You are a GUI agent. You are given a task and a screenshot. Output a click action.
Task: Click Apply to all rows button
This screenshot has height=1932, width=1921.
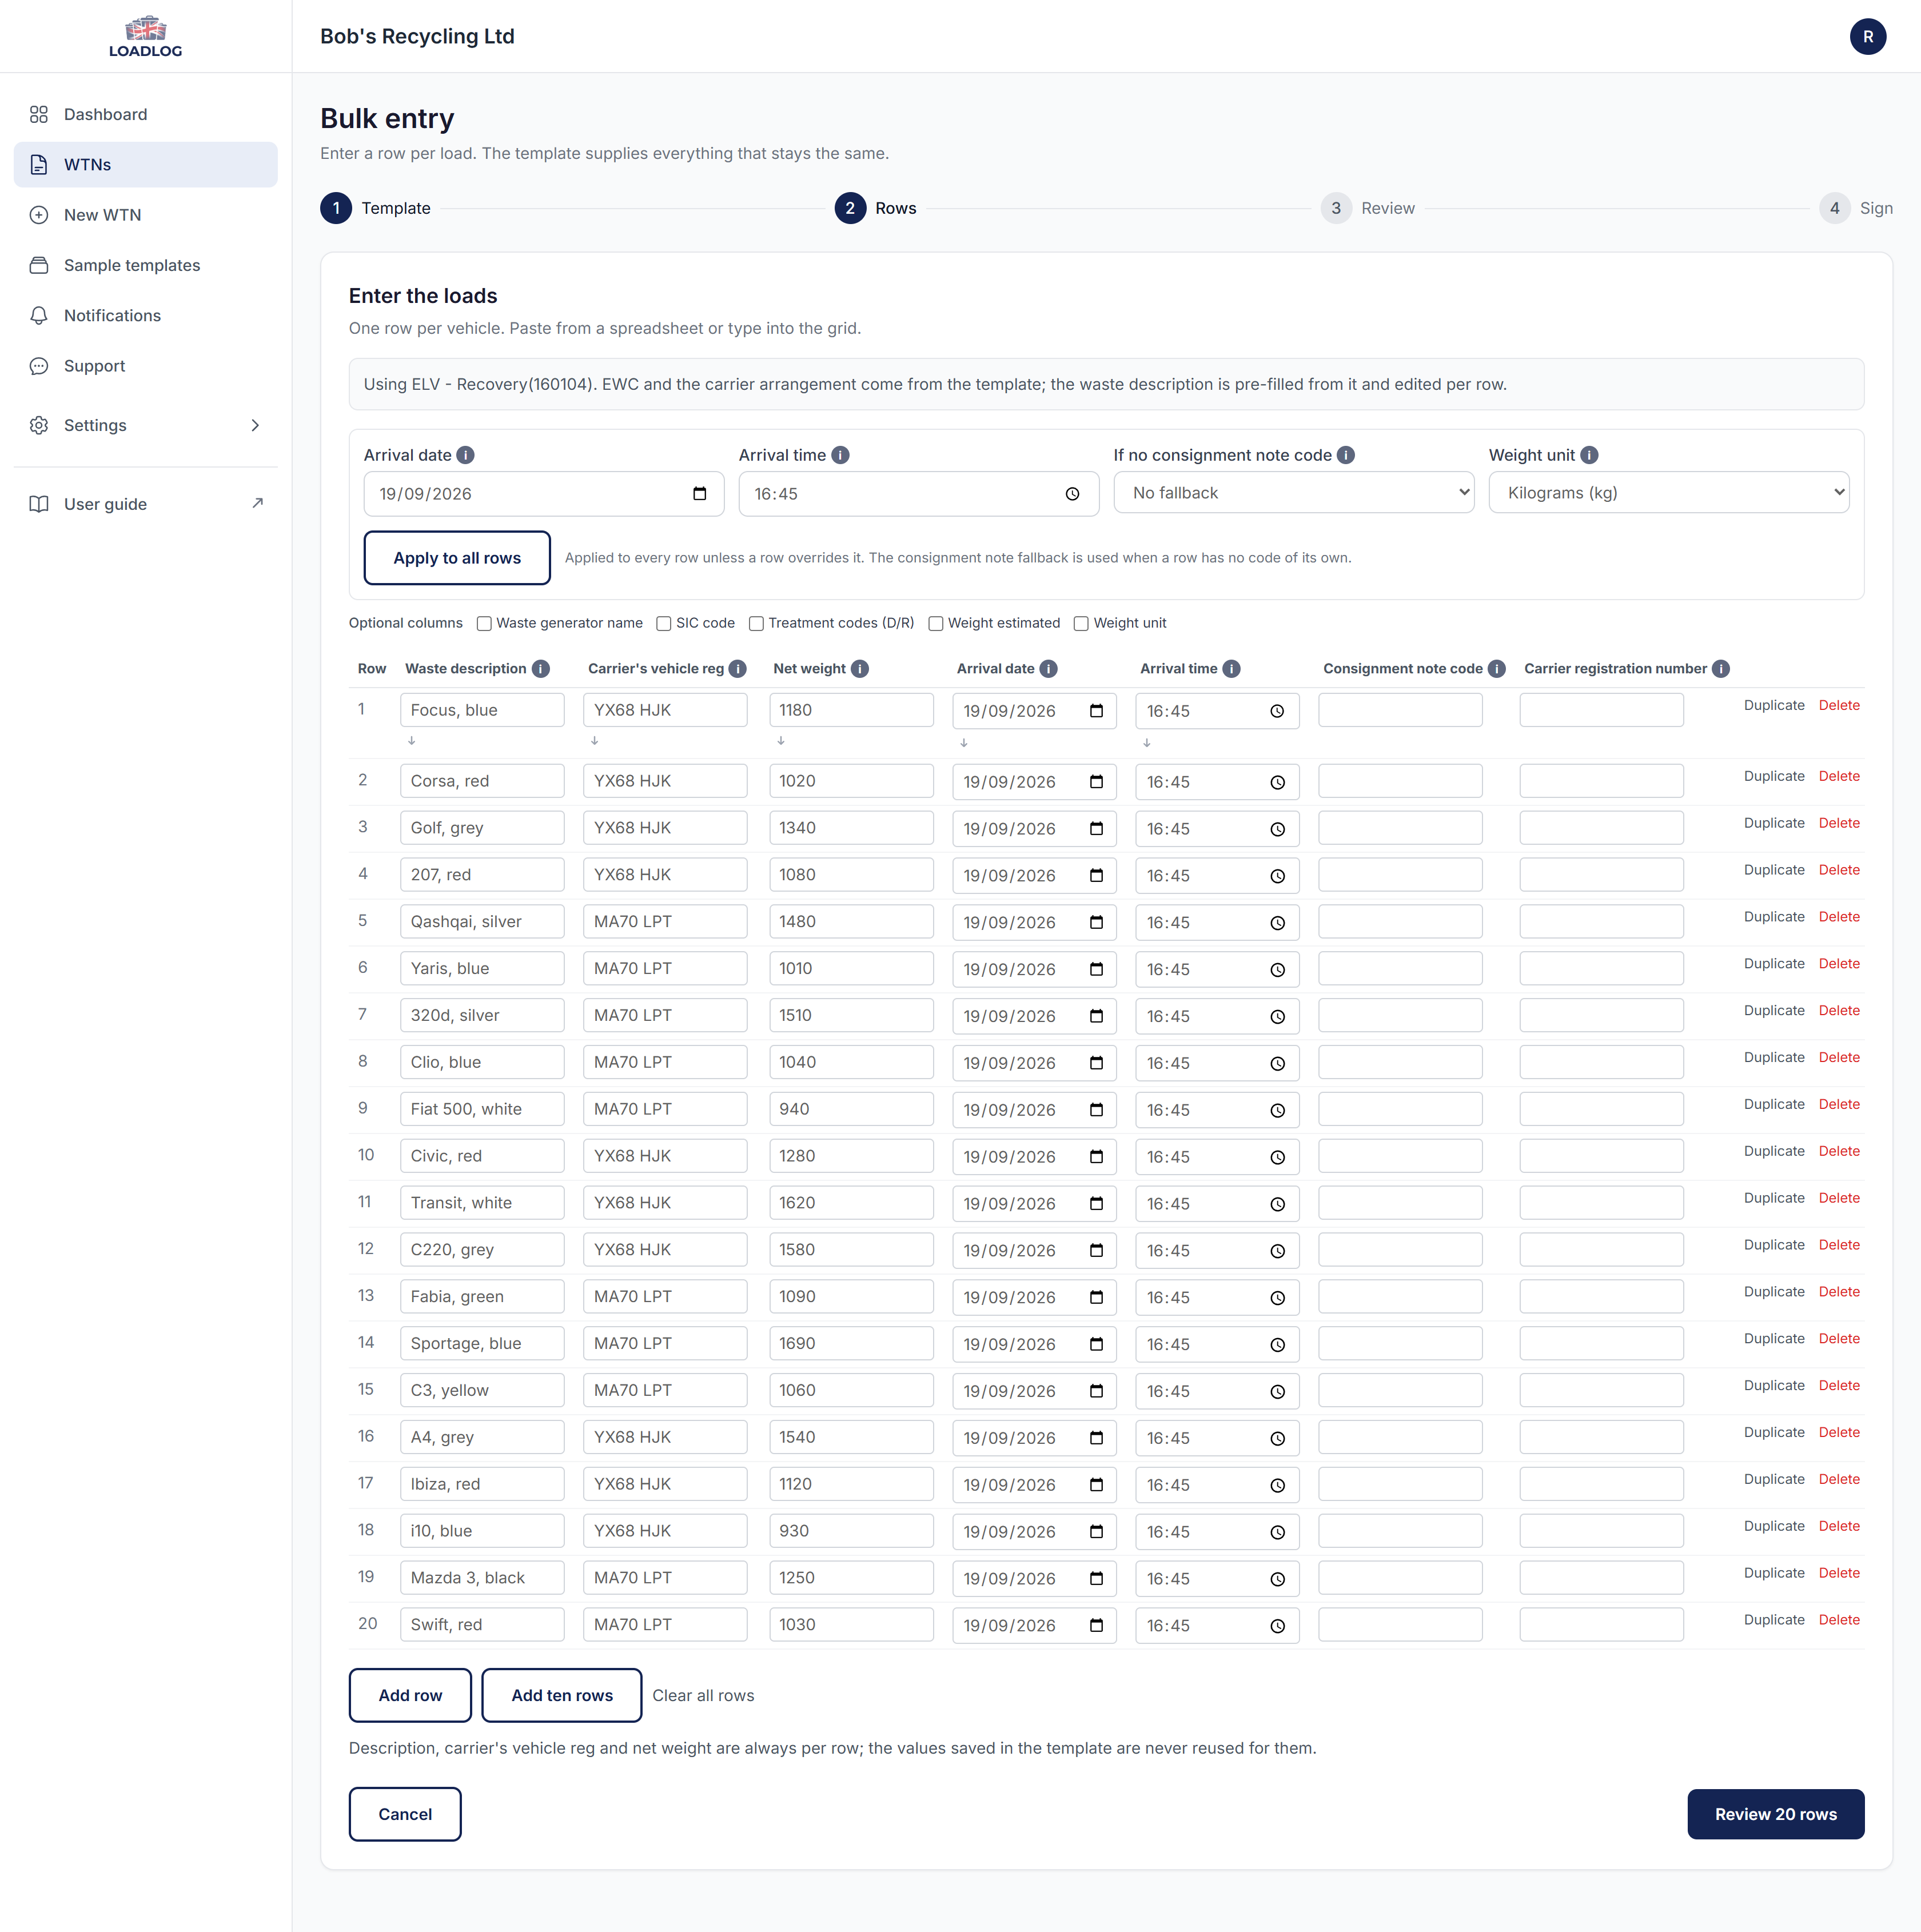pyautogui.click(x=456, y=558)
